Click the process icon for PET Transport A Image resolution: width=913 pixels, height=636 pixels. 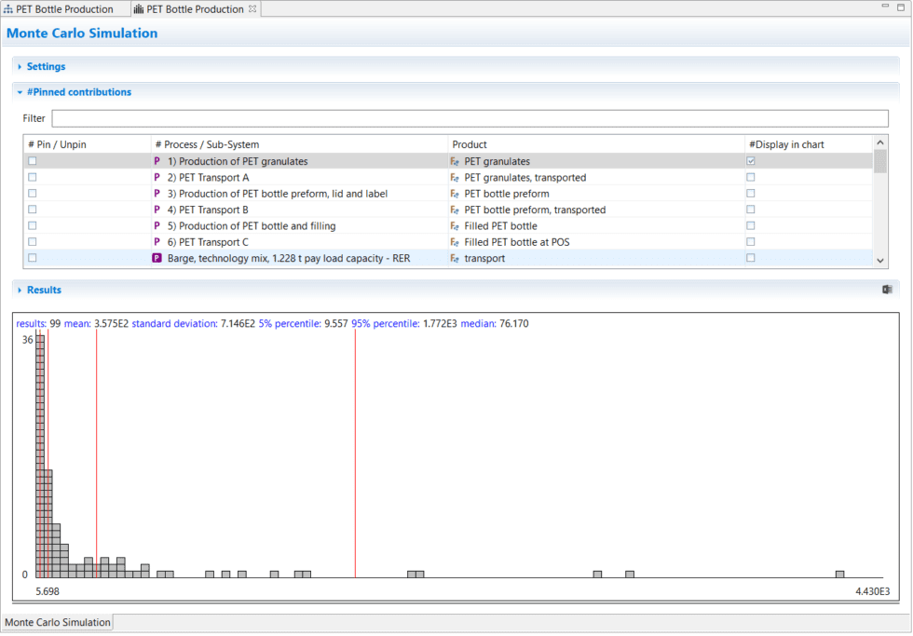point(157,178)
